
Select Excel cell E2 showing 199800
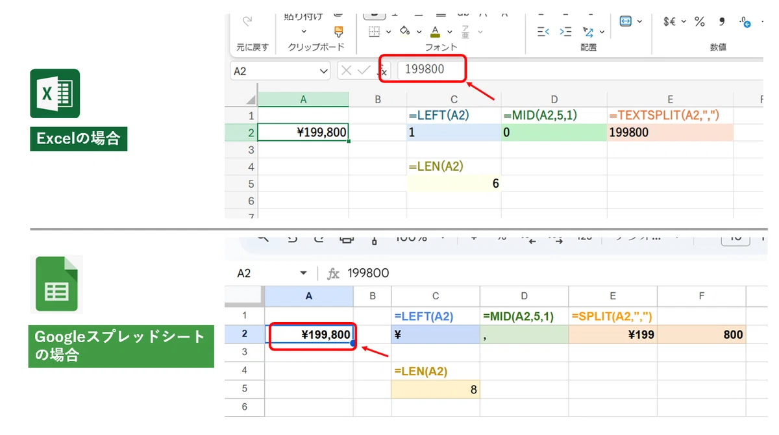coord(670,132)
